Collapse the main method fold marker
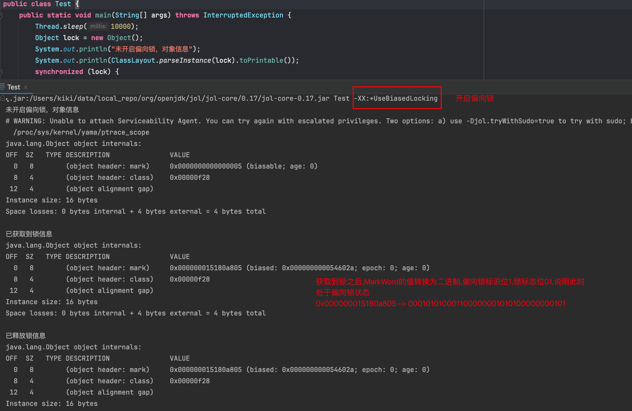632x411 pixels. [x=1, y=16]
